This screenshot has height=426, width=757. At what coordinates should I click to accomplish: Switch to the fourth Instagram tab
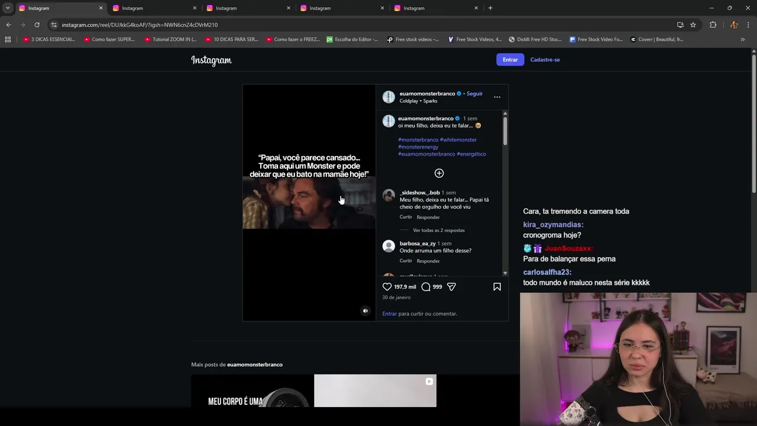point(342,8)
